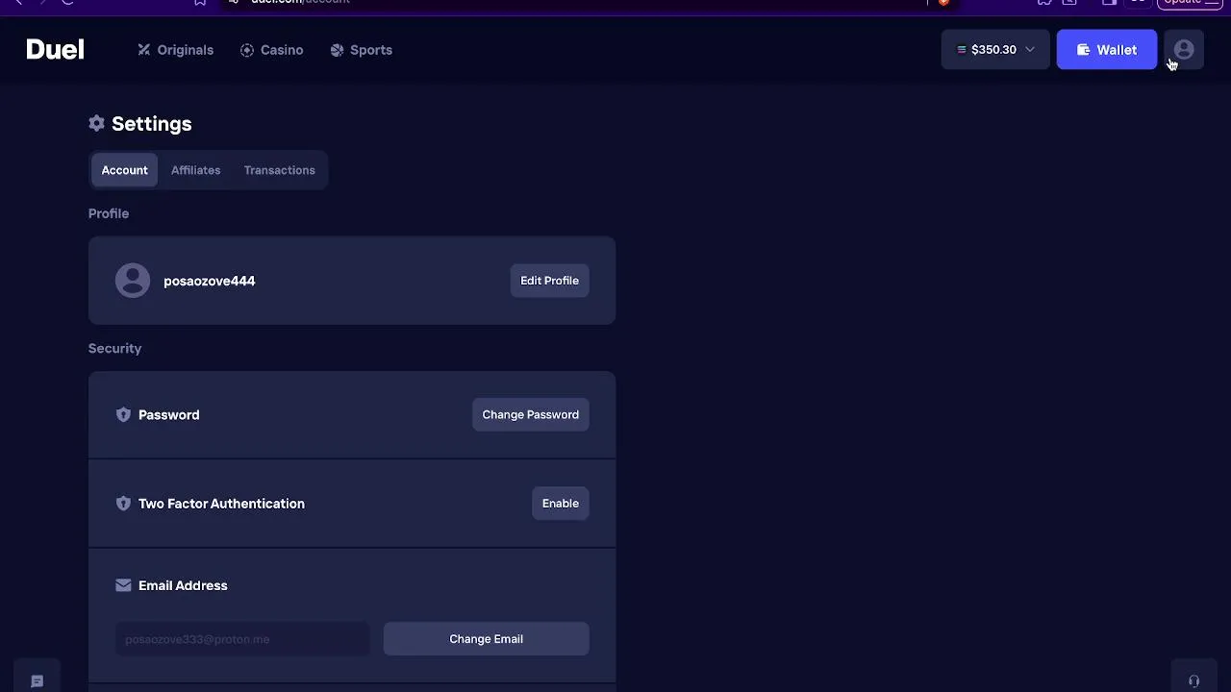
Task: Click the Change Password button
Action: [530, 414]
